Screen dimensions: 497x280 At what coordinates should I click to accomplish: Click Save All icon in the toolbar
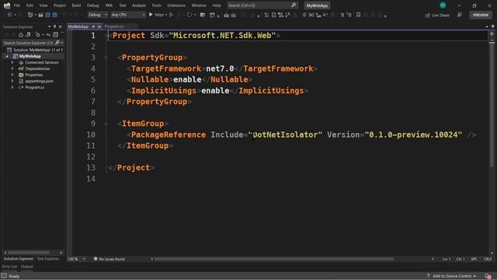pyautogui.click(x=54, y=15)
